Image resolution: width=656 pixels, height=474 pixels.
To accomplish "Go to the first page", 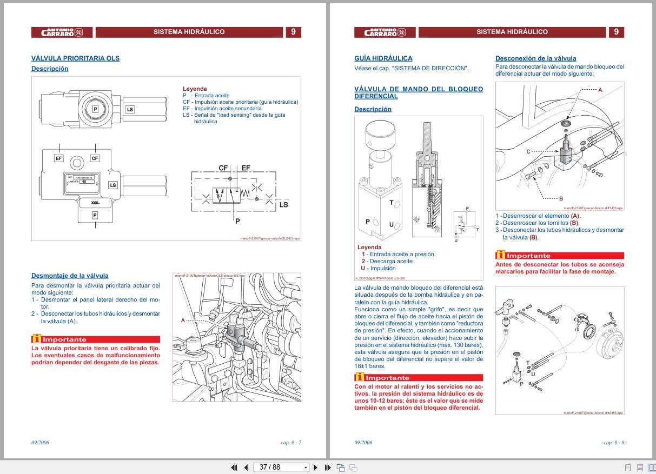I will click(x=234, y=468).
